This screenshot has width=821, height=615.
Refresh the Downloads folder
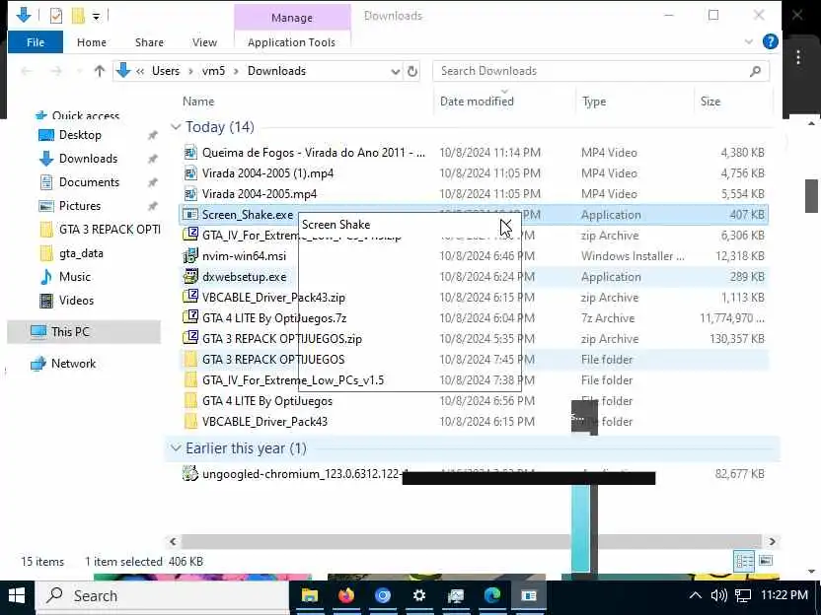[x=412, y=71]
